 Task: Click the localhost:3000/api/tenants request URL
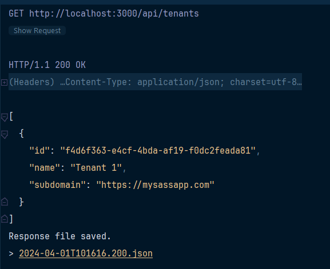114,14
